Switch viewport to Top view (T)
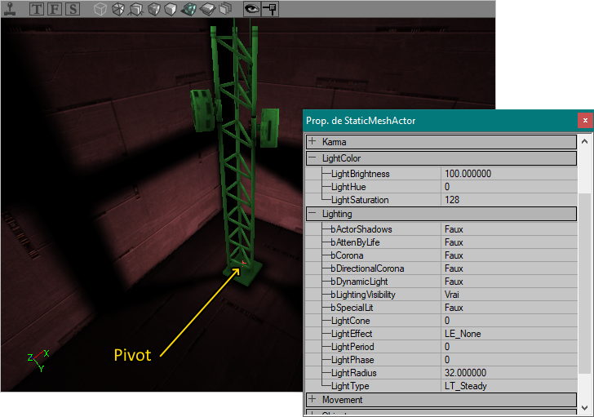 (37, 10)
